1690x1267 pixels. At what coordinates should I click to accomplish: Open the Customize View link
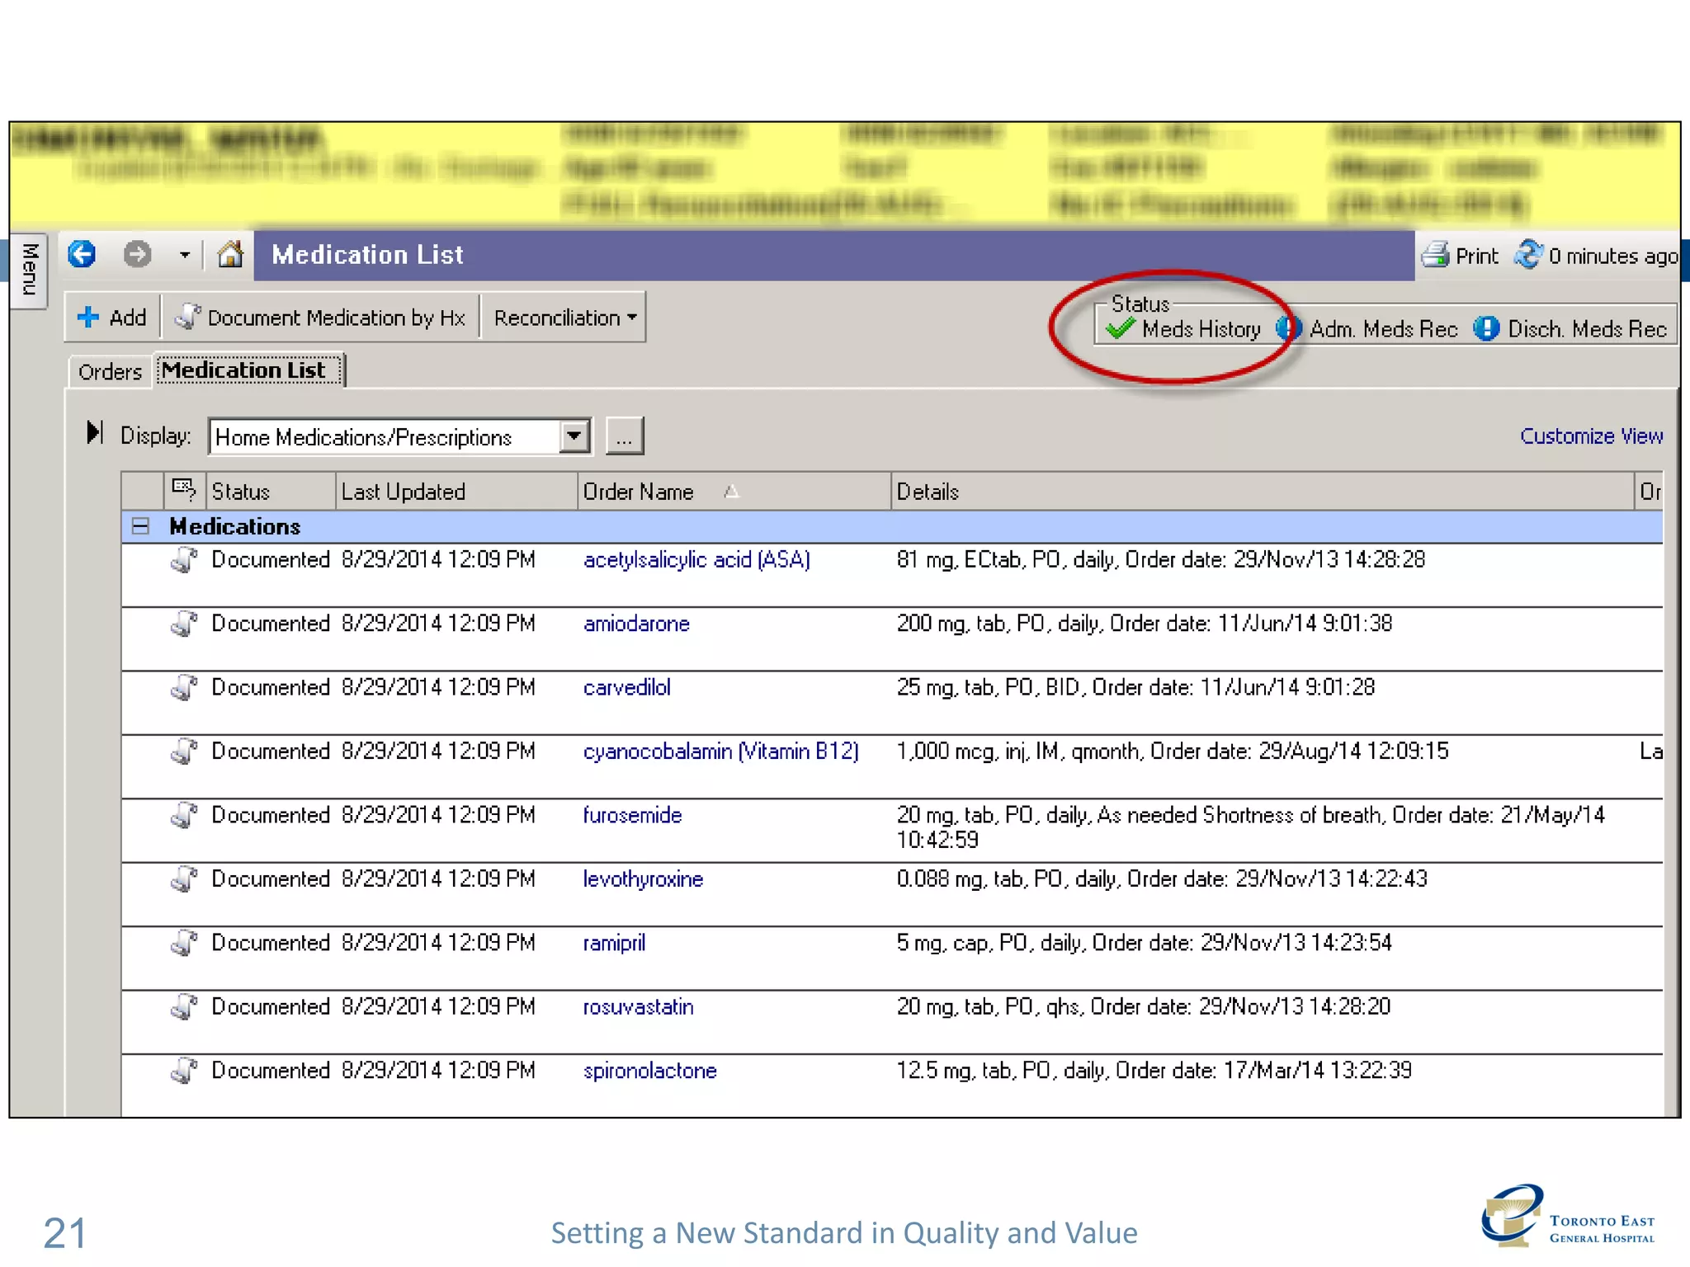coord(1591,436)
